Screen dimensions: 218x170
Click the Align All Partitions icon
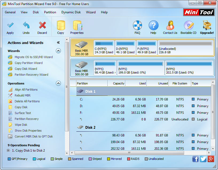point(10,90)
